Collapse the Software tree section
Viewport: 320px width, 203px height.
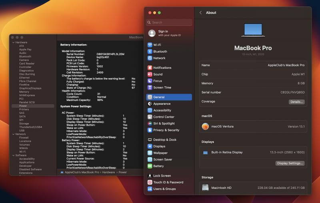point(13,155)
